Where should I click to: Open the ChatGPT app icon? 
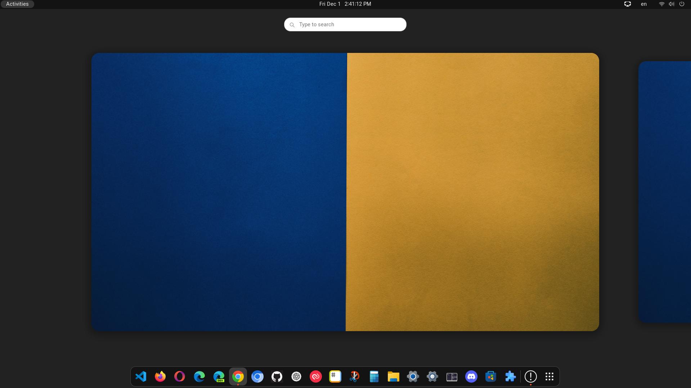[296, 376]
